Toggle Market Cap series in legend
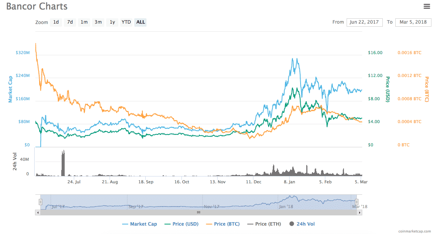Screen dimensions: 444x234 point(139,224)
